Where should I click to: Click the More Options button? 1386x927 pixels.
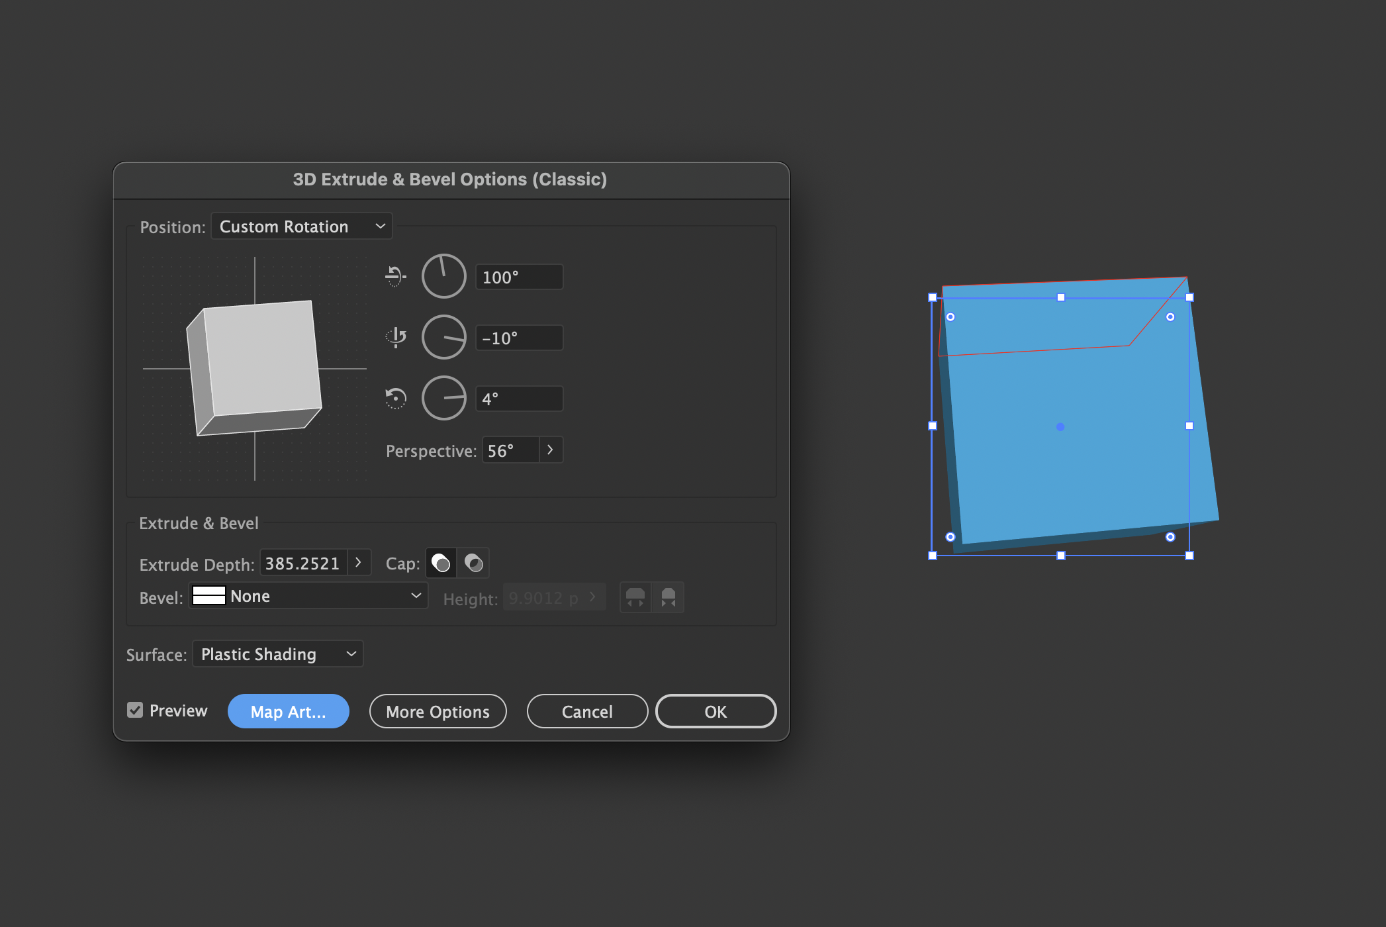point(438,711)
